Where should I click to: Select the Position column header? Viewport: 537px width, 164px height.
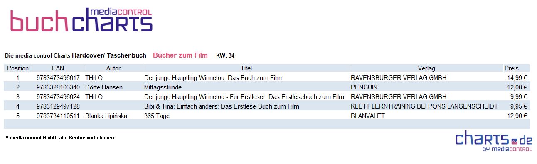(18, 68)
